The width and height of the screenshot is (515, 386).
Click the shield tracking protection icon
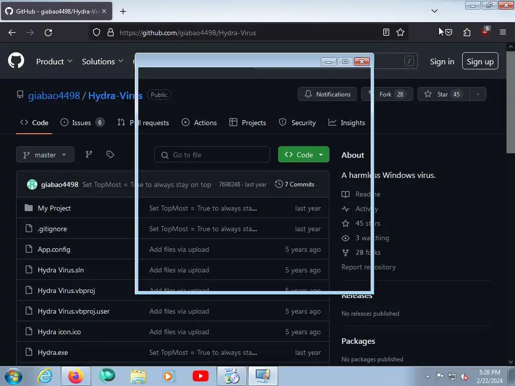point(96,33)
